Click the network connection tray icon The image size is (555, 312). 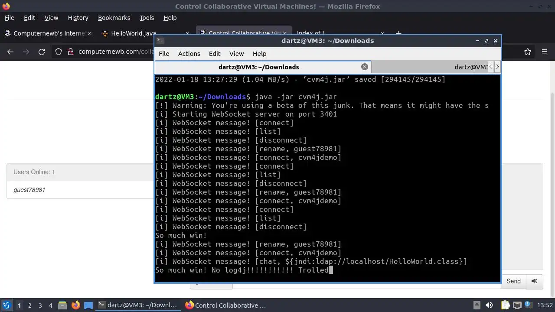click(517, 305)
